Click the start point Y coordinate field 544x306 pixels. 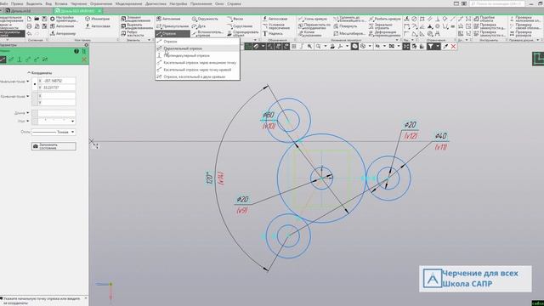[57, 88]
